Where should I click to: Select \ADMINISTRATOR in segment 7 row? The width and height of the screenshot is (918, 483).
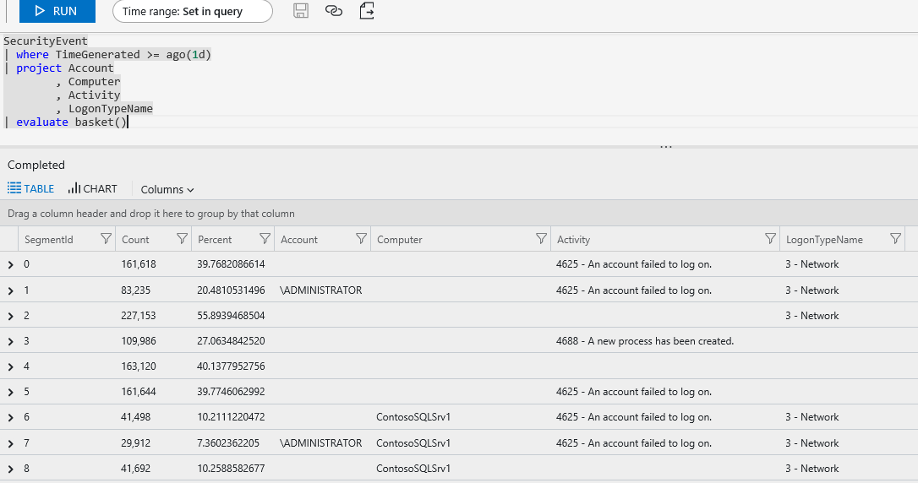(321, 443)
